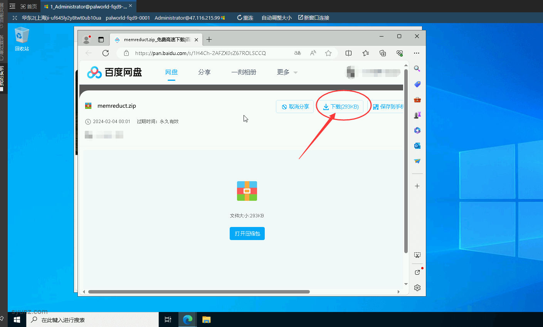The image size is (543, 327).
Task: Open sidebar shopping tag icon
Action: coord(417,84)
